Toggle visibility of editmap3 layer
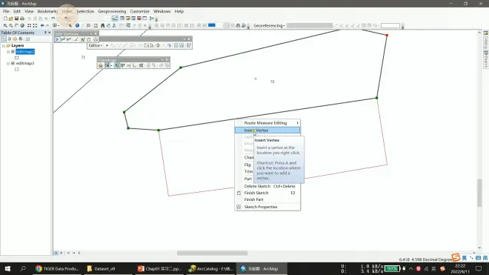489x275 pixels. click(13, 63)
